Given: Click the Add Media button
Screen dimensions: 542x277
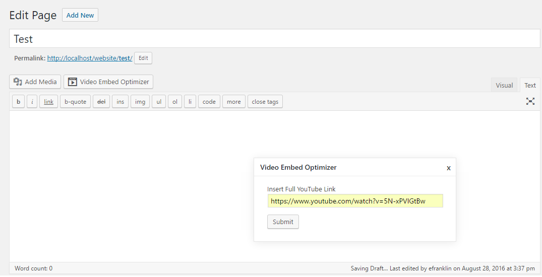Looking at the screenshot, I should click(35, 82).
